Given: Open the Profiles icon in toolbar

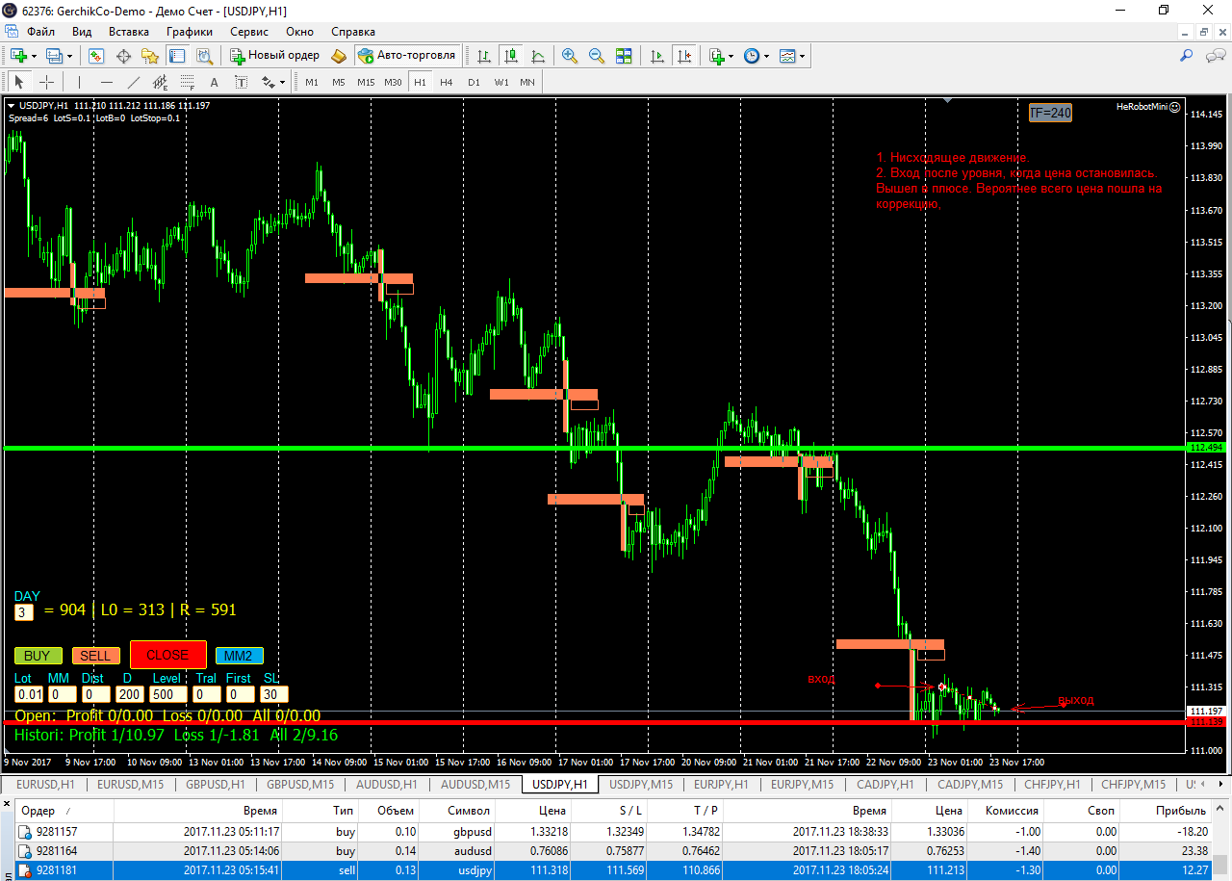Looking at the screenshot, I should pyautogui.click(x=54, y=56).
